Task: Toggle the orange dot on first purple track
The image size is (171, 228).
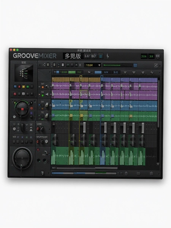Action: 43,87
